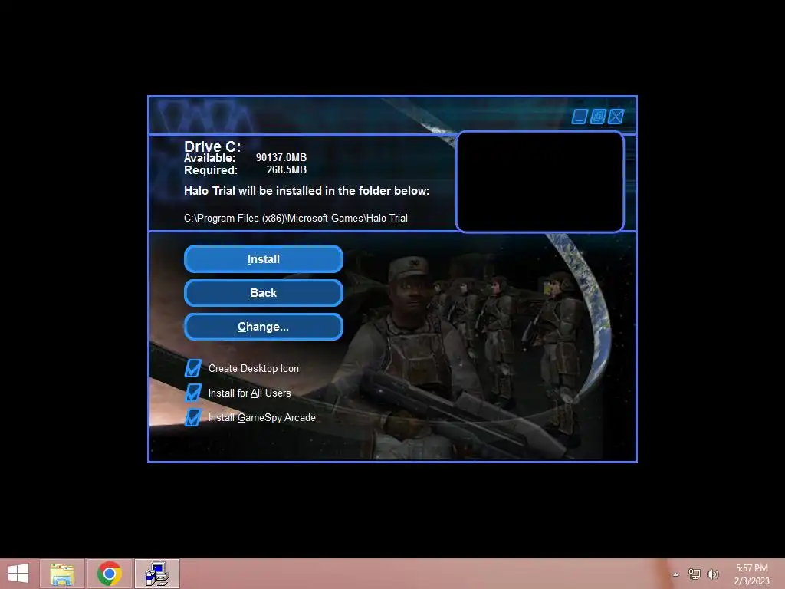Image resolution: width=785 pixels, height=589 pixels.
Task: Click the install path C:\Program Files (x86)\Microsoft Games\Halo Trial
Action: (295, 219)
